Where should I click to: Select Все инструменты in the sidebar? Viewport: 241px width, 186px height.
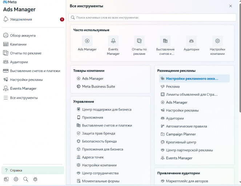[24, 98]
